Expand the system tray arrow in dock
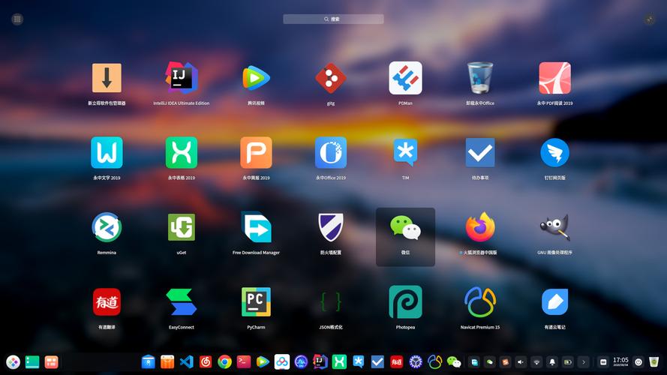Viewport: 667px width, 375px height. [584, 362]
